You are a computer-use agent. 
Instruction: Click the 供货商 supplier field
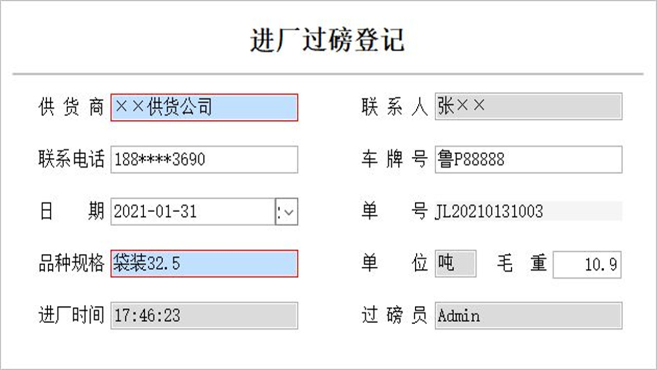click(x=204, y=108)
